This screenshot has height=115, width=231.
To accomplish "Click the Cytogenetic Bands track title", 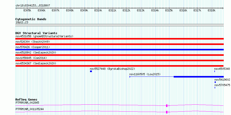I will tap(31, 19).
